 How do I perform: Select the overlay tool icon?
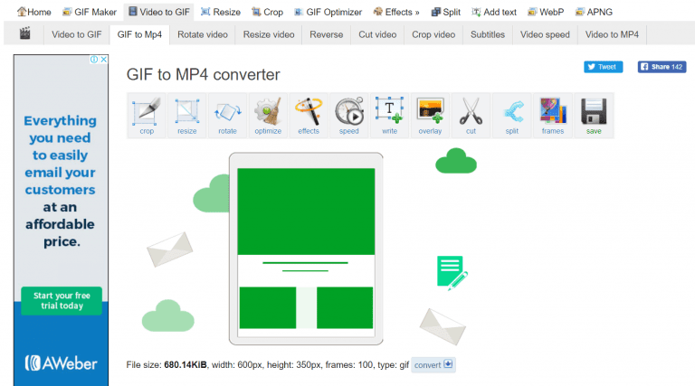tap(431, 116)
